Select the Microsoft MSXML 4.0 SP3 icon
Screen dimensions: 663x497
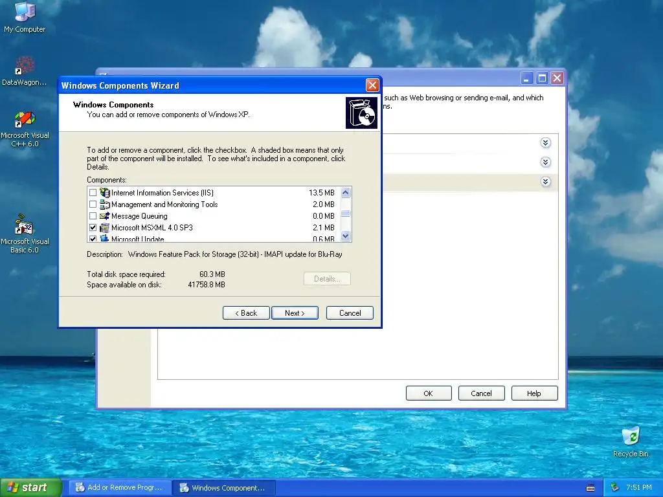click(104, 228)
